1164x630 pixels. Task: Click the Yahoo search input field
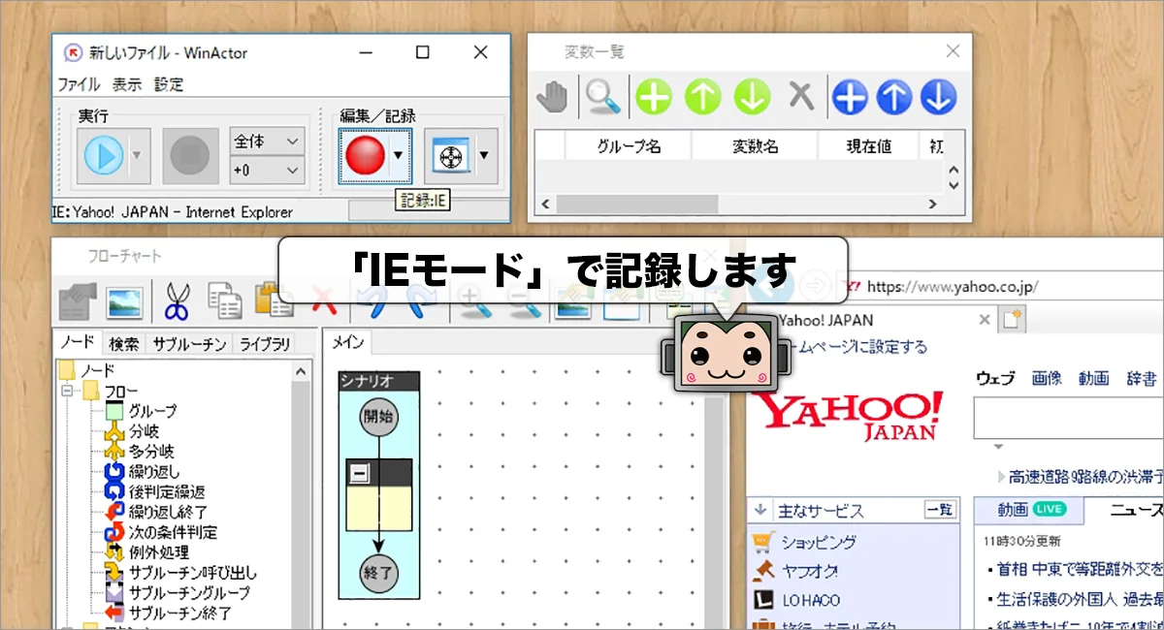click(x=1068, y=419)
